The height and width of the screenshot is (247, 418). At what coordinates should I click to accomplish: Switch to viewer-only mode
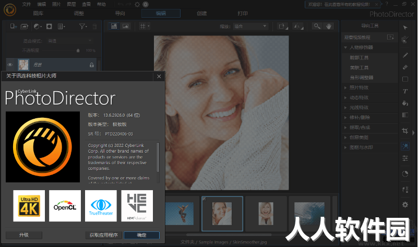coord(125,26)
